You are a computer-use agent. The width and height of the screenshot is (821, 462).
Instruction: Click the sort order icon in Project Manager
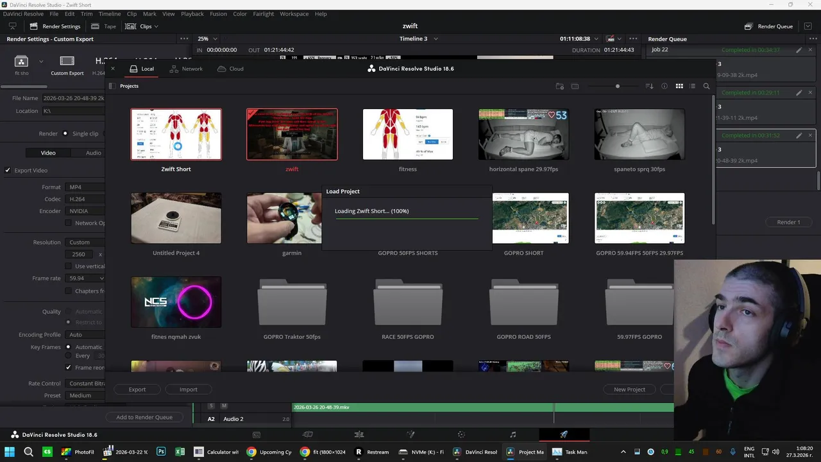(x=649, y=86)
